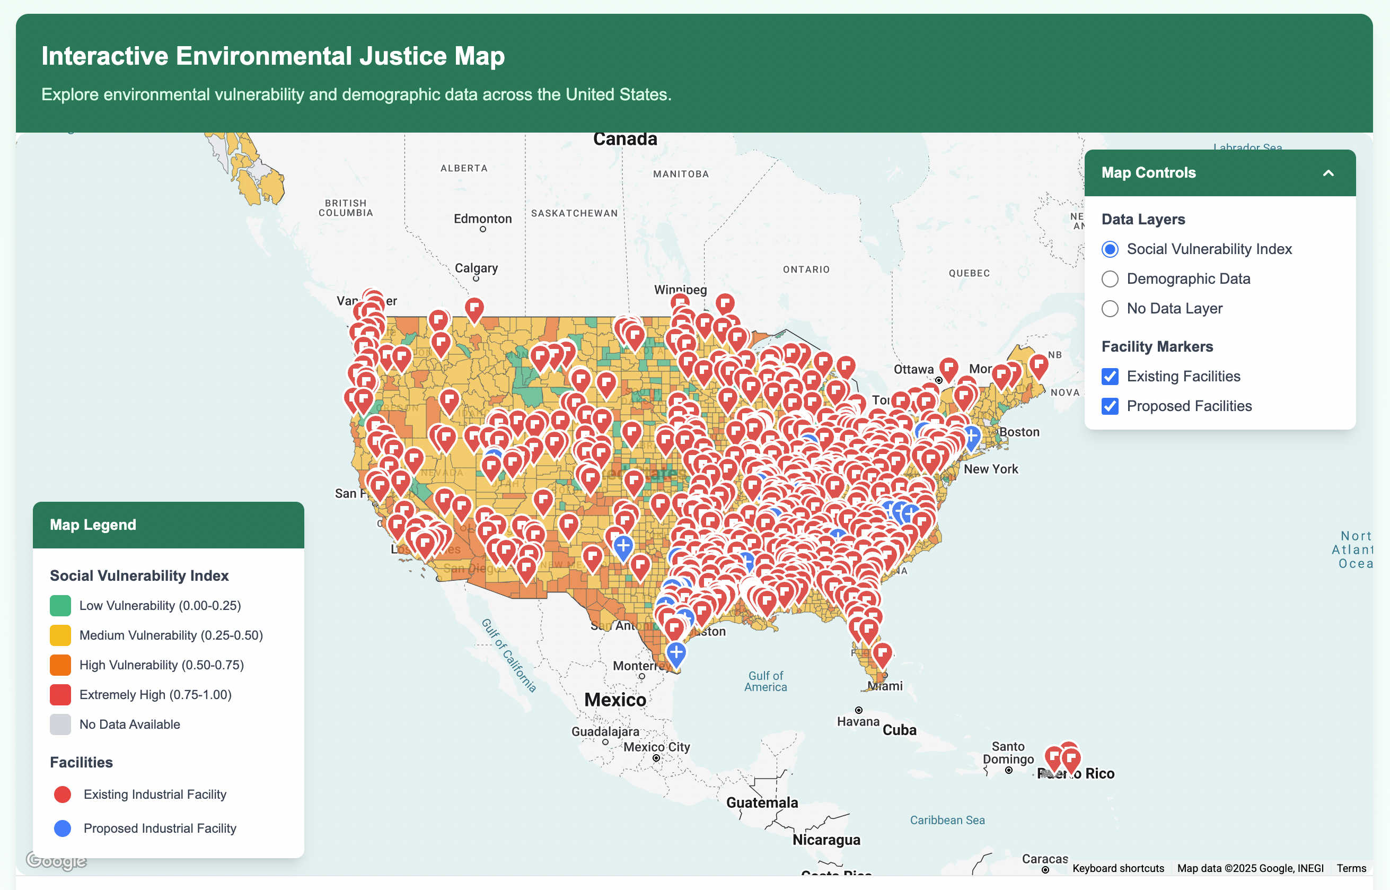Open the Keyboard shortcuts link
The width and height of the screenshot is (1390, 890).
(x=1118, y=868)
